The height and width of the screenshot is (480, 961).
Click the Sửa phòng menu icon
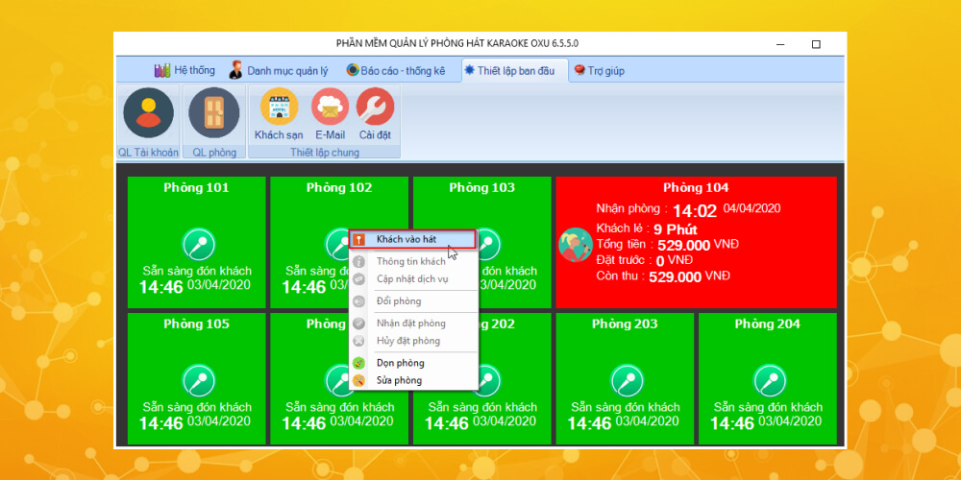click(359, 380)
